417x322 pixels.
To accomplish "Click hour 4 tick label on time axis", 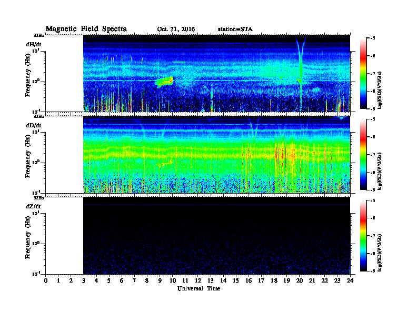I will pos(96,281).
